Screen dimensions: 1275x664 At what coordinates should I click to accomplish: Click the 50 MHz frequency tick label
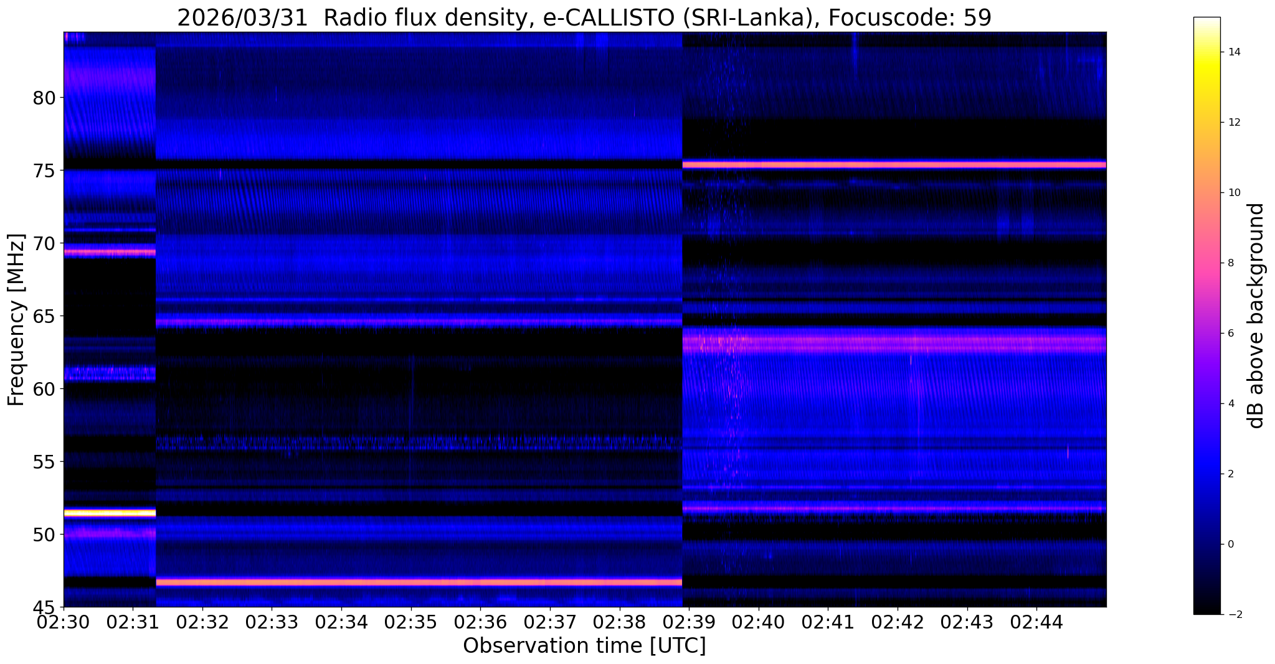pos(45,534)
